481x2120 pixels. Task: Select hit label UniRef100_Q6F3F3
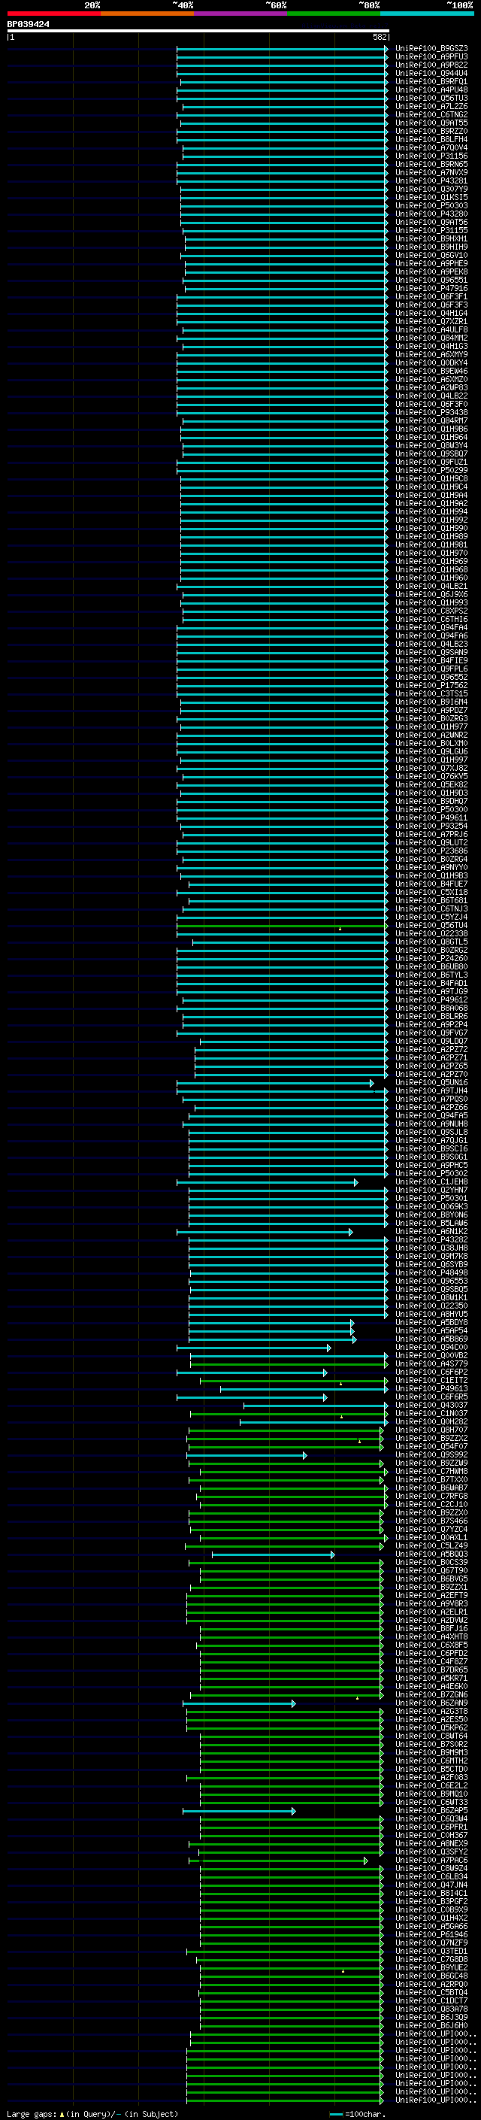point(431,305)
